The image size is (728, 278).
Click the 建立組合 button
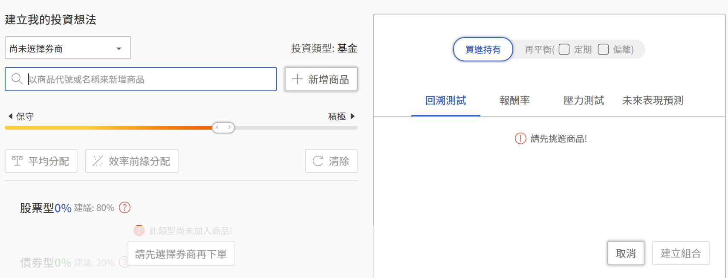tap(681, 253)
